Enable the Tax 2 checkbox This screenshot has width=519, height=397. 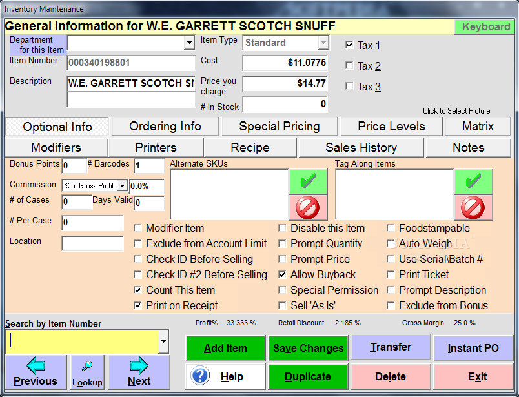(349, 66)
